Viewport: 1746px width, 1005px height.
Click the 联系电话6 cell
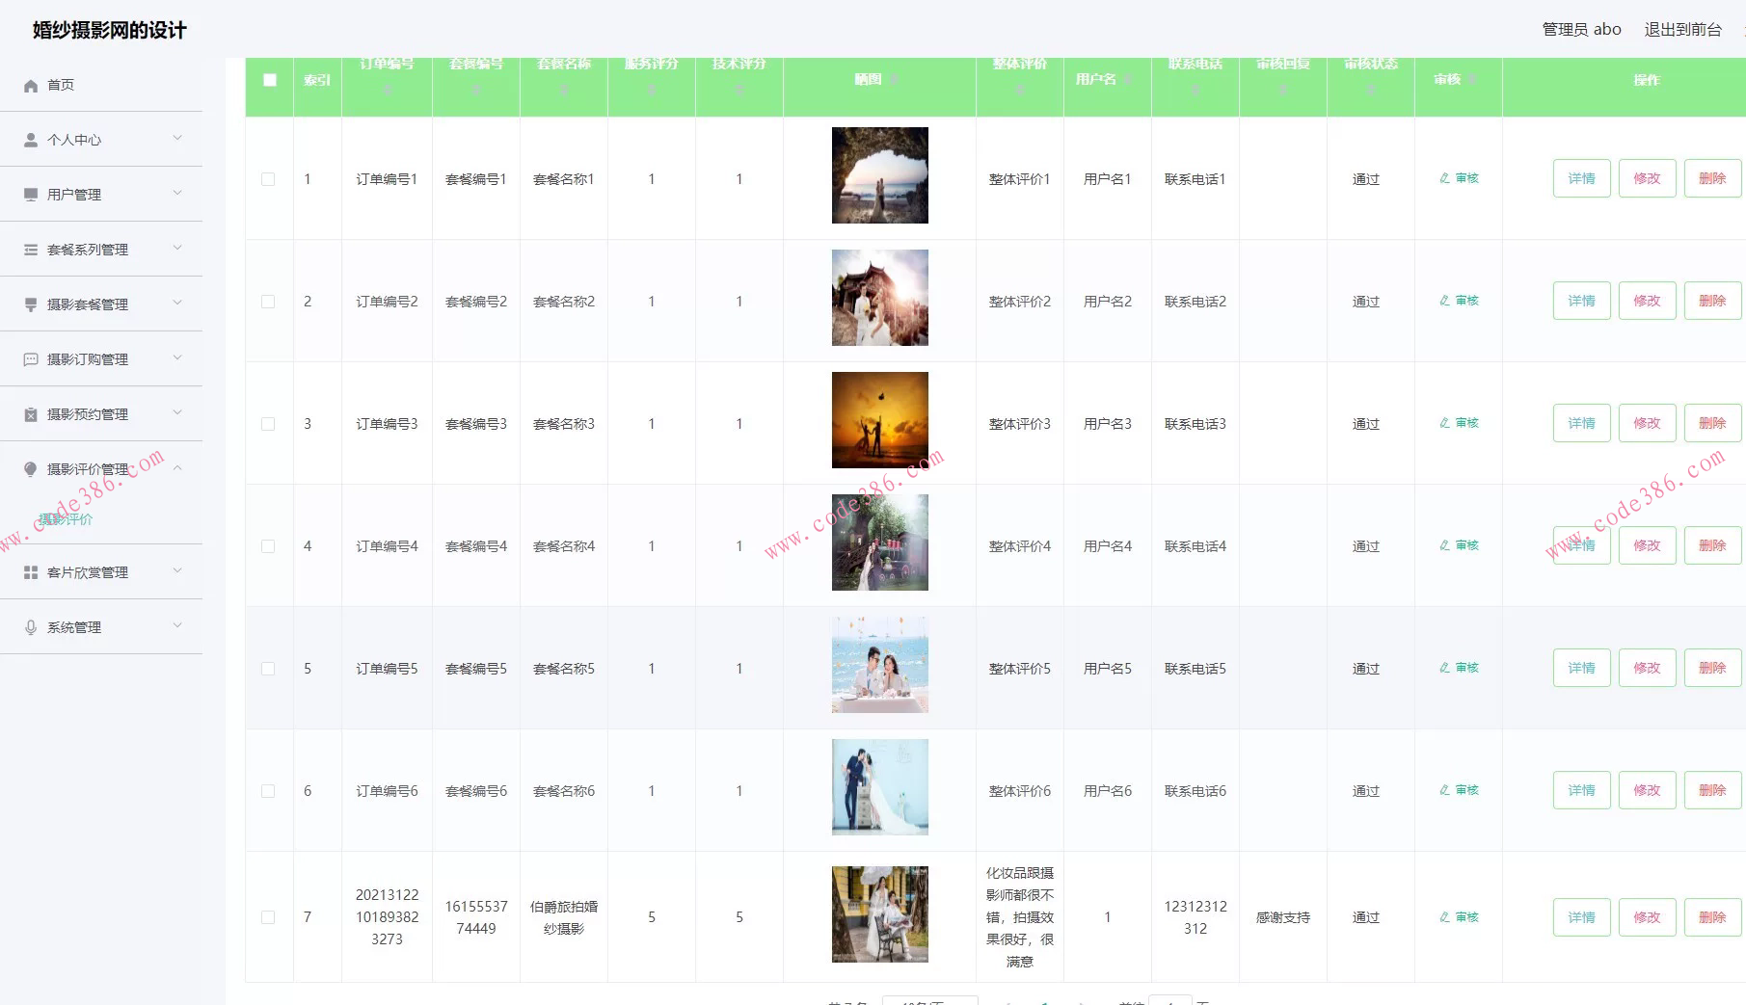[1195, 791]
